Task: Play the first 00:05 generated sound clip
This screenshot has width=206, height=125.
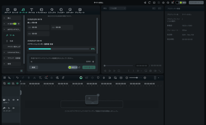Action: coord(38,27)
